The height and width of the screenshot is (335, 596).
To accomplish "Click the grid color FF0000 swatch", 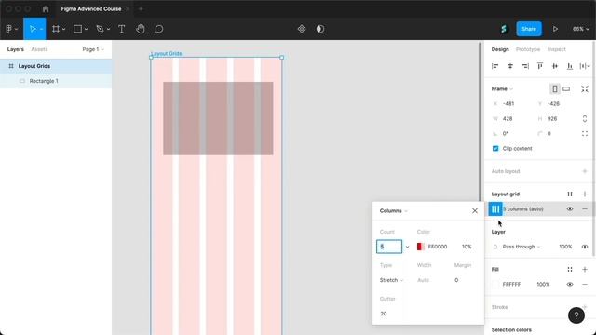I will click(420, 247).
